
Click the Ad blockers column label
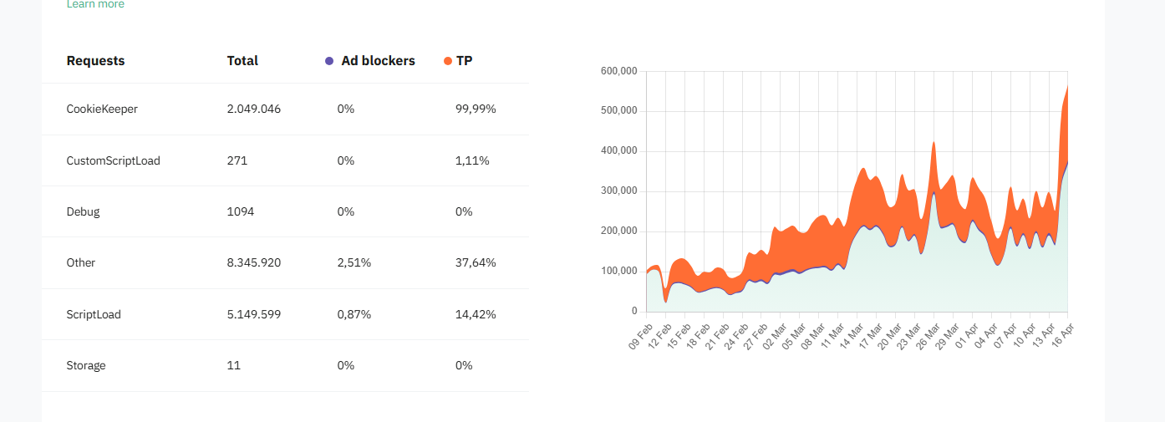tap(378, 61)
